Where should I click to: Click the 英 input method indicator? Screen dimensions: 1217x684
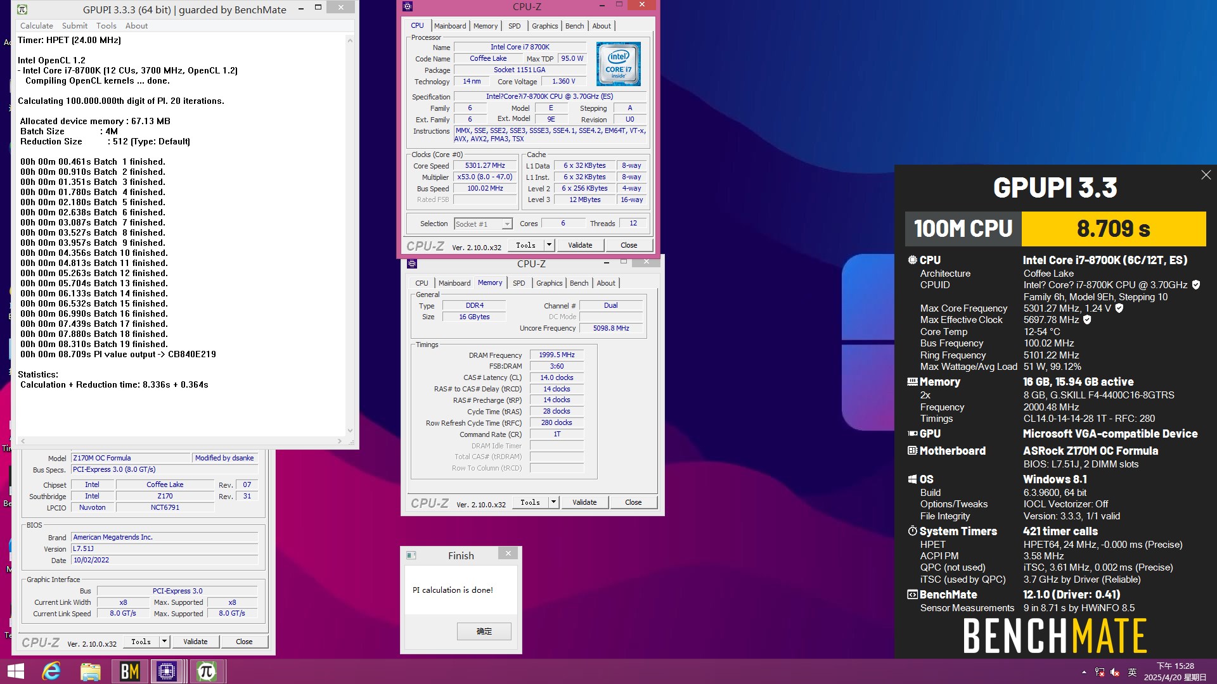[x=1132, y=672]
